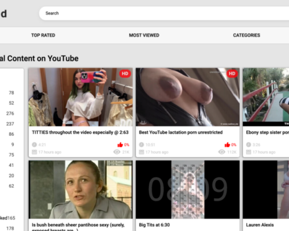Open the 'Big Tits at 6:30' title link
This screenshot has height=231, width=289.
[x=154, y=225]
